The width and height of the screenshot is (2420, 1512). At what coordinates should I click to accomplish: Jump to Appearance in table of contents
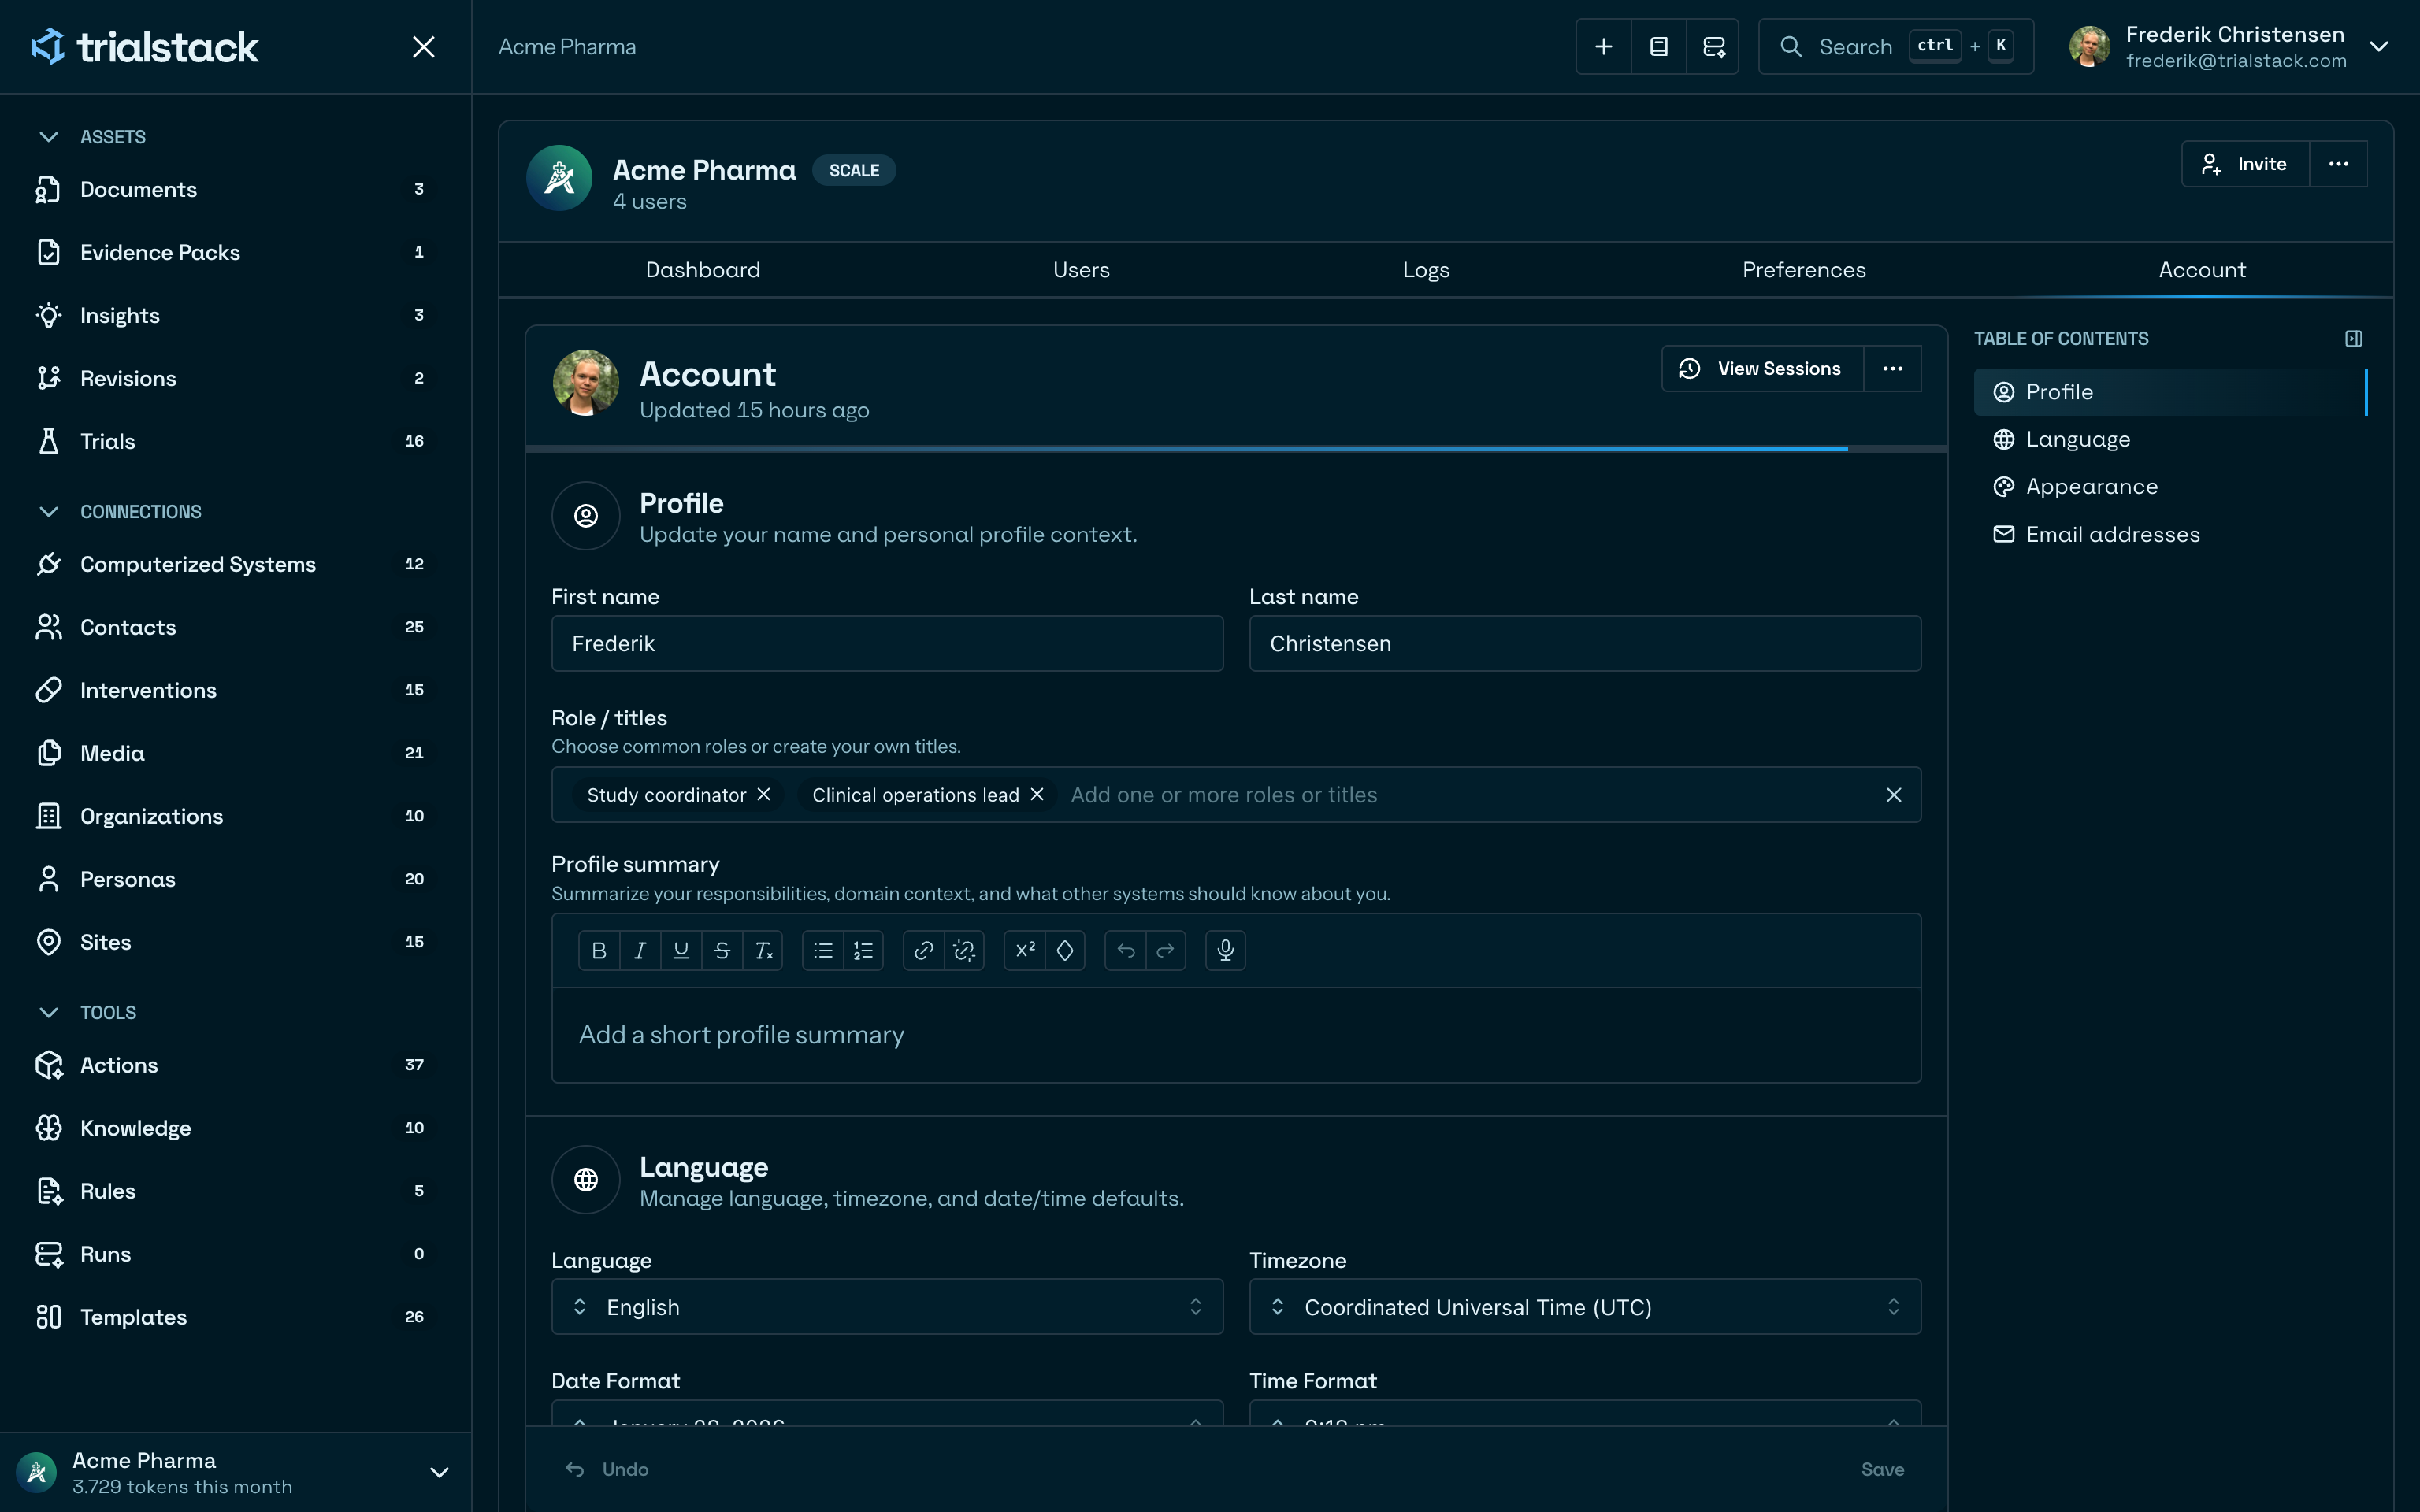2170,487
